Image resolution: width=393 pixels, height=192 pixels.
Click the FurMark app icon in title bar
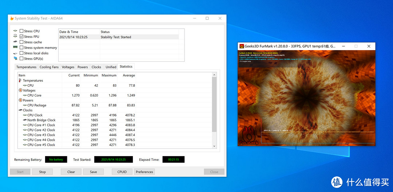click(242, 46)
